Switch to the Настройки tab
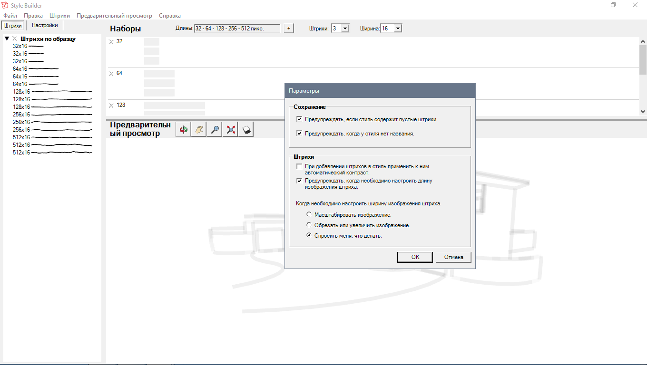This screenshot has height=365, width=647. pos(45,26)
